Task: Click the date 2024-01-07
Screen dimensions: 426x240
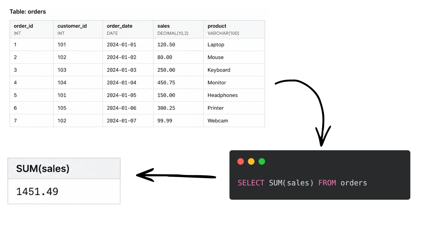Action: coord(121,121)
